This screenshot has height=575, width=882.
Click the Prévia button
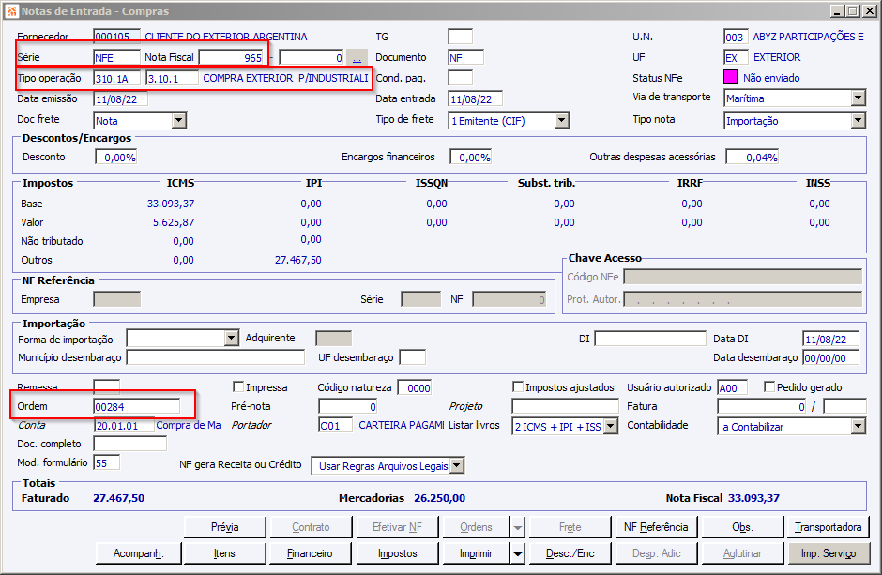pyautogui.click(x=224, y=527)
